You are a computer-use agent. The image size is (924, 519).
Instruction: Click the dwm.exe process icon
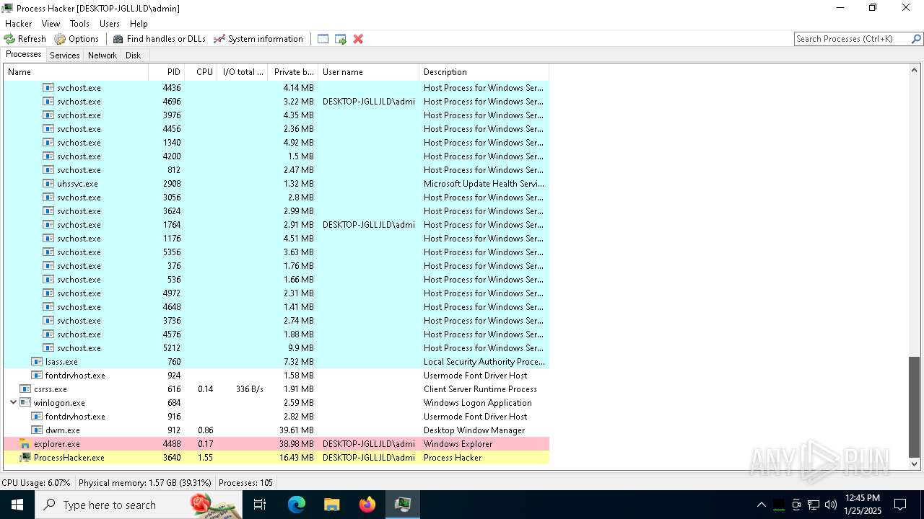[37, 430]
